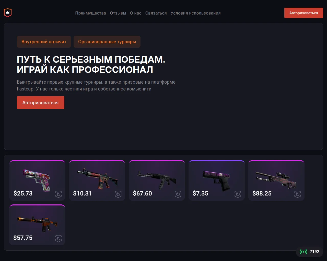
Task: Click the top-right Авторизоваться button
Action: click(x=304, y=13)
